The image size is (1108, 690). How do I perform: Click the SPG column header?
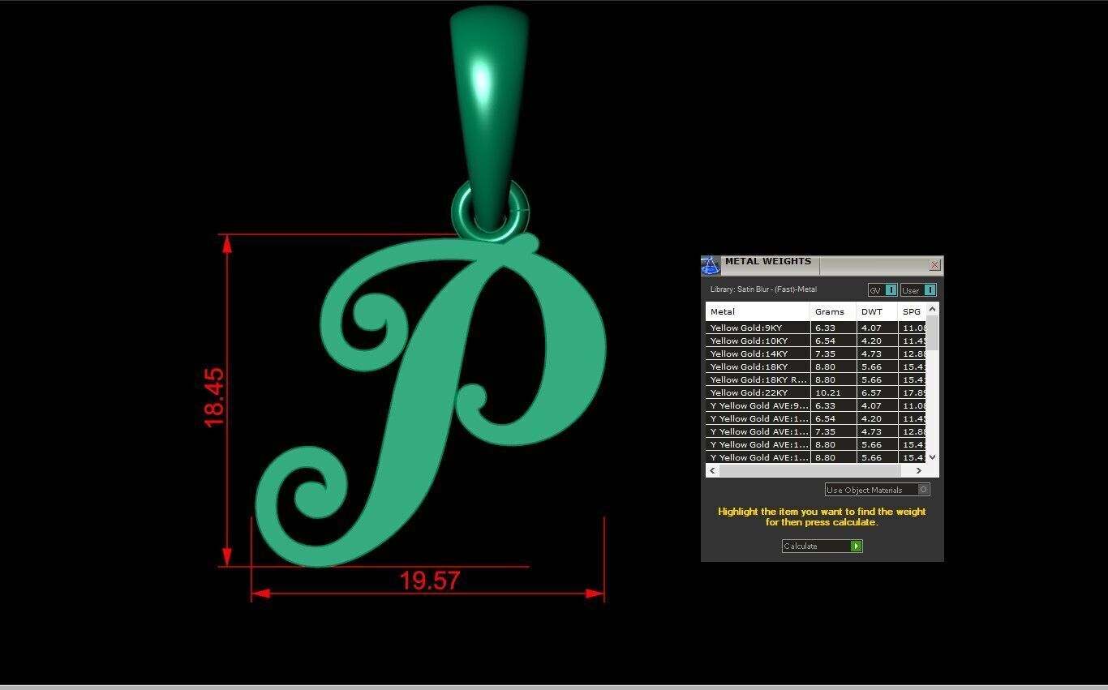(912, 311)
